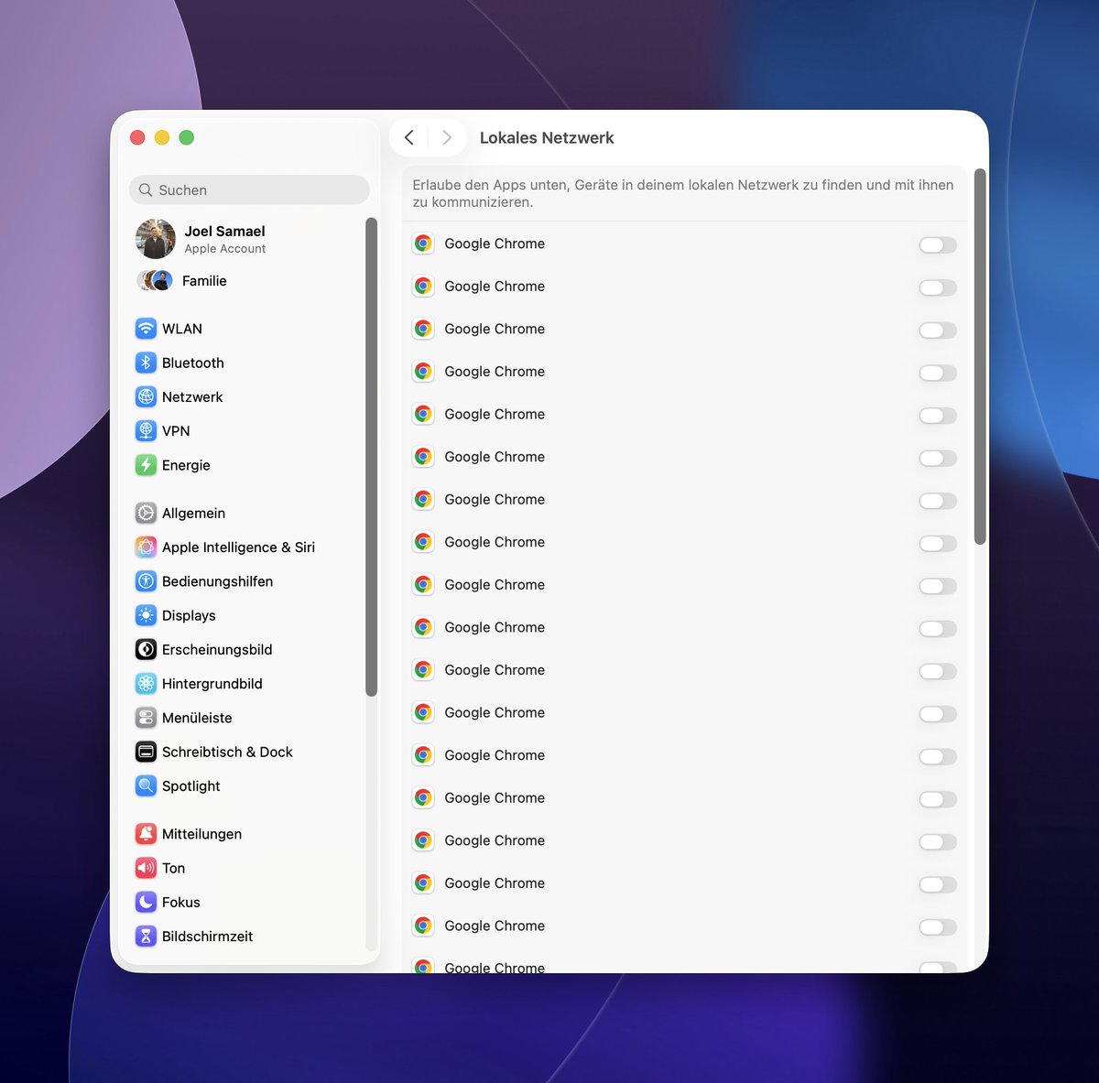Select the Bedienungshilfen accessibility icon

[146, 580]
